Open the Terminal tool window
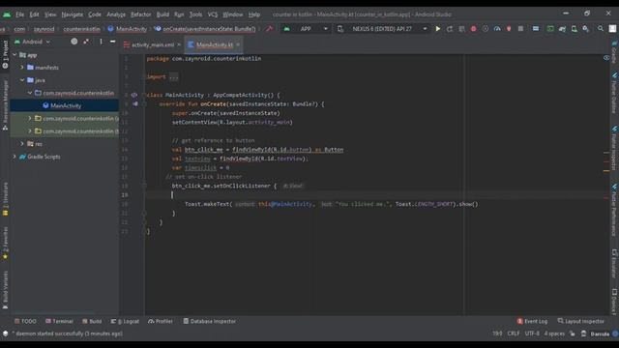 coord(60,321)
